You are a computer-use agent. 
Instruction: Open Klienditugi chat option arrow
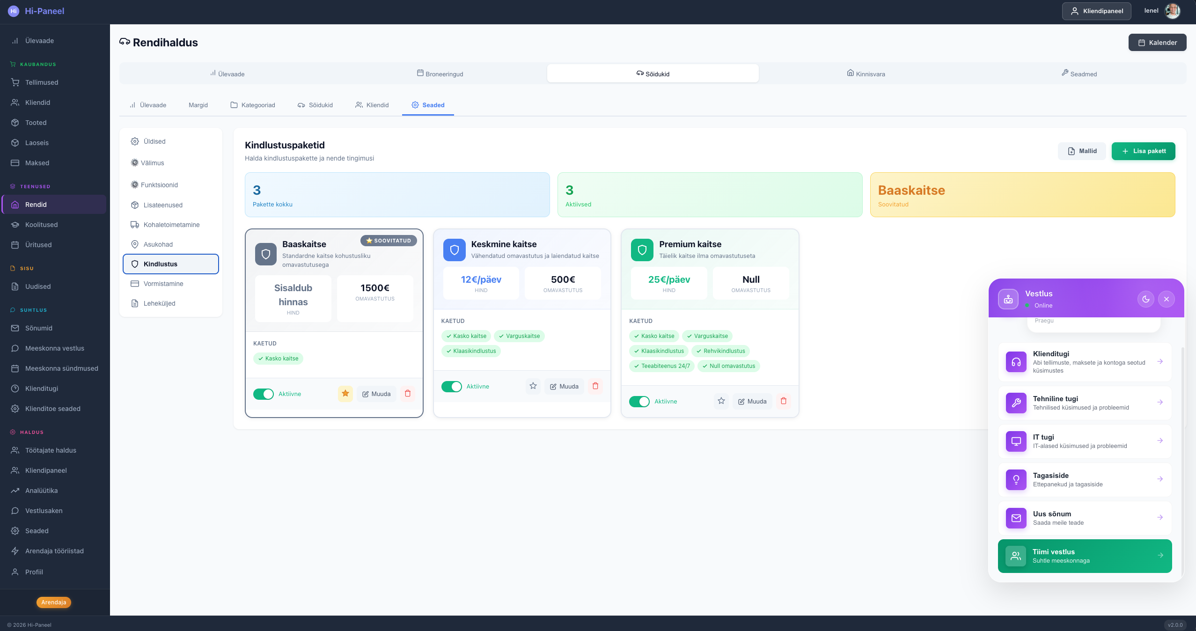pyautogui.click(x=1159, y=361)
